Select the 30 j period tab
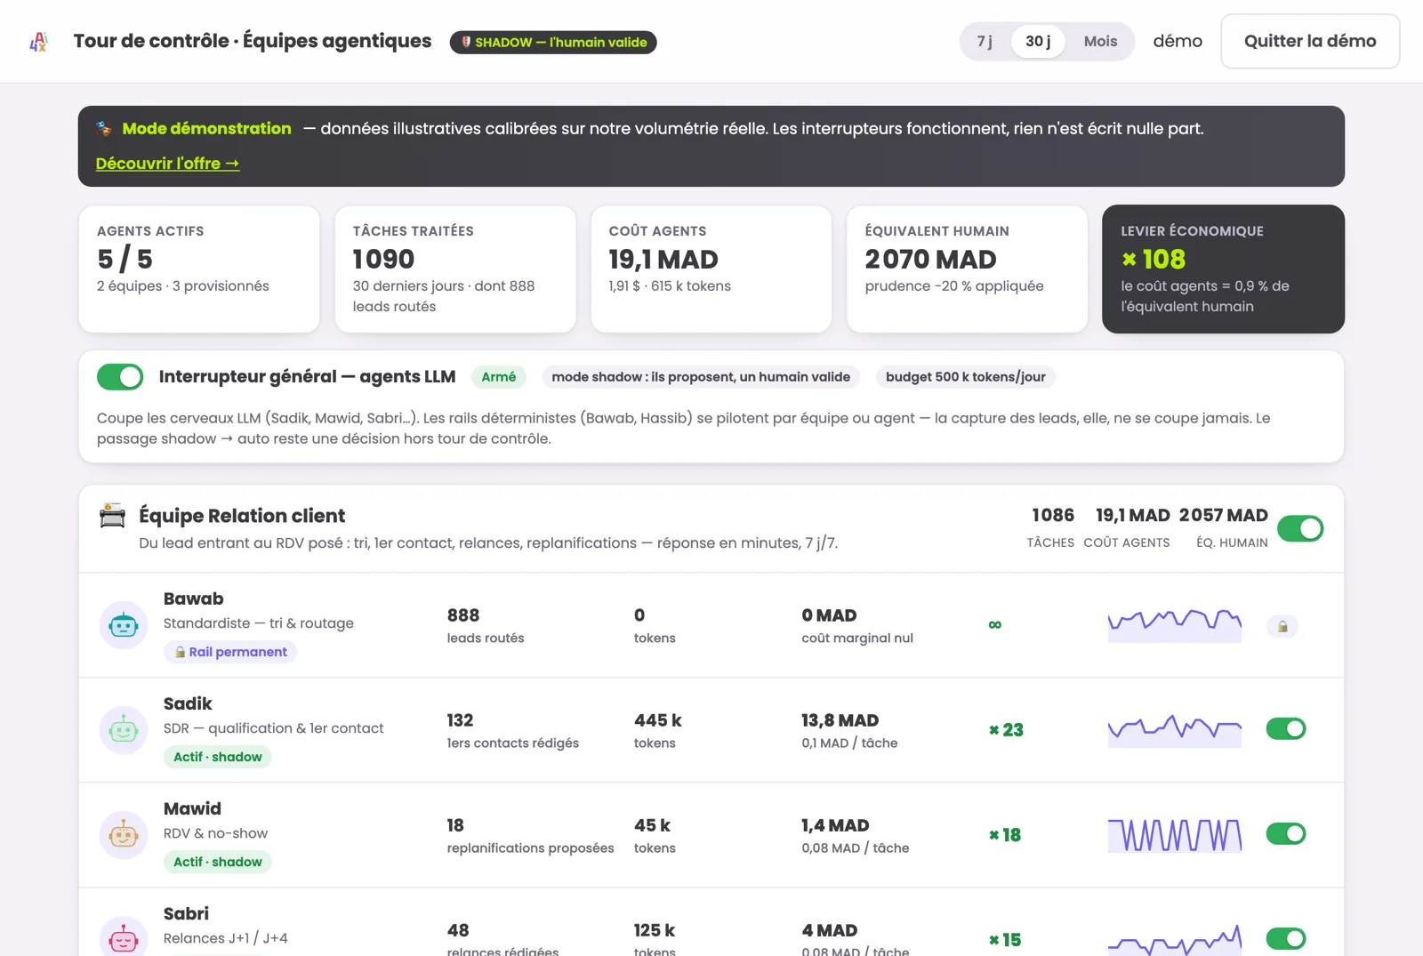The height and width of the screenshot is (956, 1423). point(1038,42)
